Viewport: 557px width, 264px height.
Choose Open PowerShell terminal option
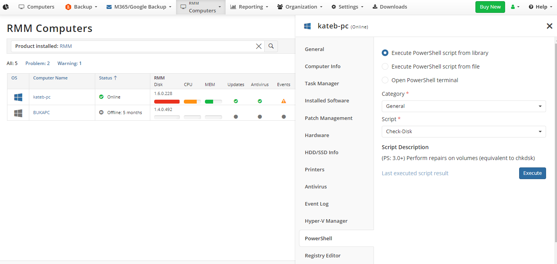(x=385, y=80)
